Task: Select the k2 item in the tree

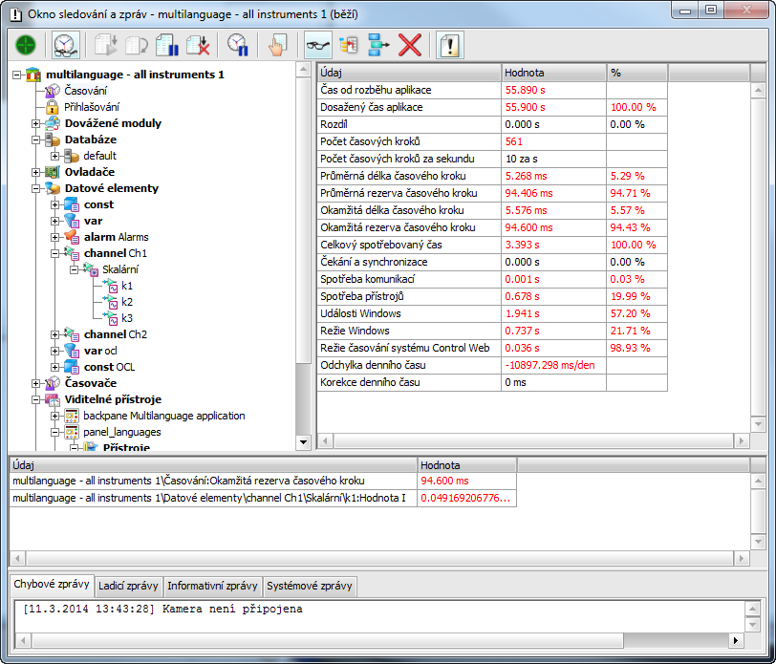Action: [x=127, y=302]
